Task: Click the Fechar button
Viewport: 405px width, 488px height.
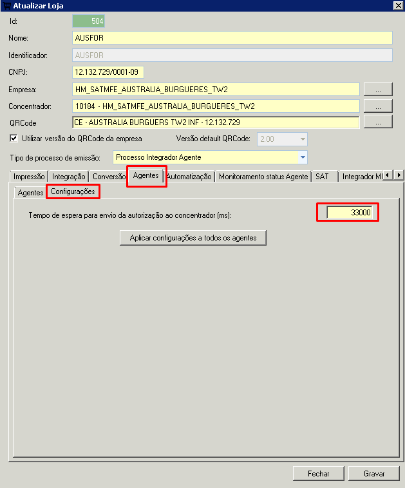Action: pyautogui.click(x=318, y=473)
